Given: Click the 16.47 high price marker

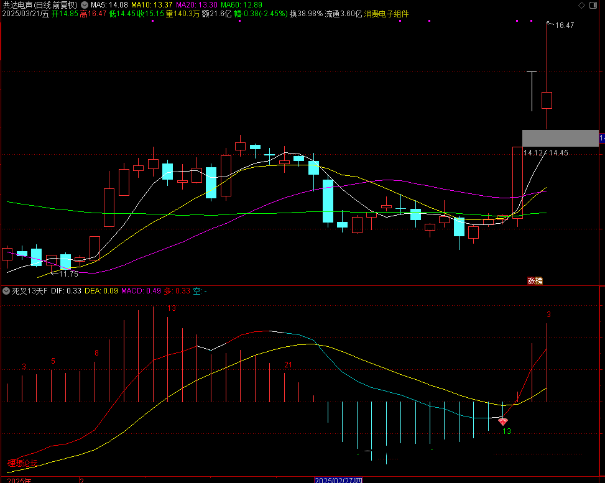Looking at the screenshot, I should [x=565, y=25].
